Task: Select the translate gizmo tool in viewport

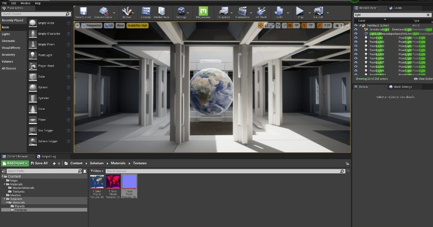Action: [x=260, y=25]
